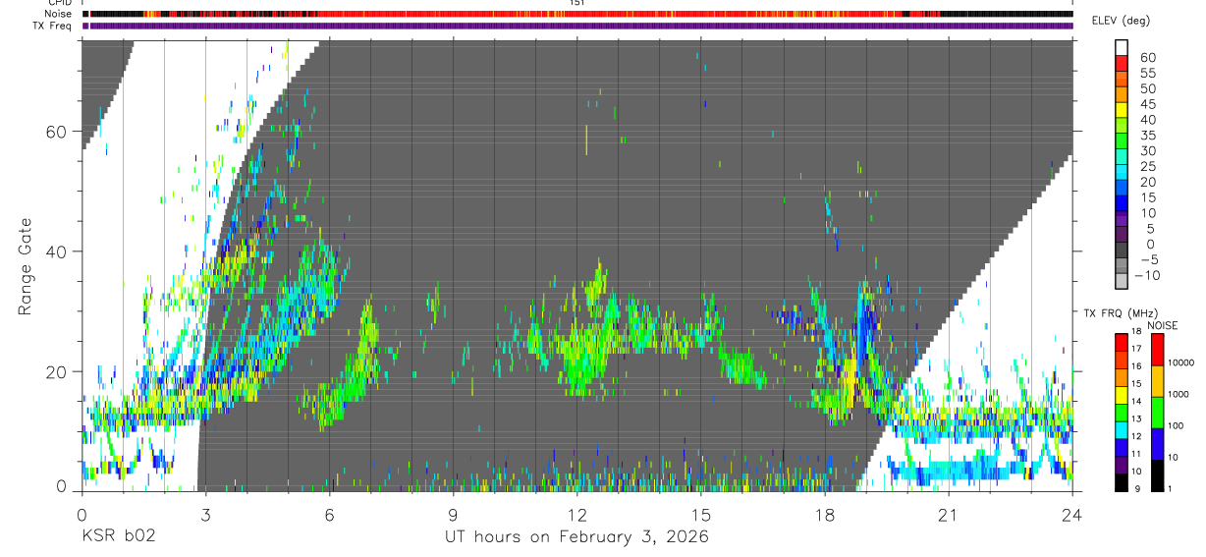Click the x-axis tick label '21'
Image resolution: width=1206 pixels, height=557 pixels.
tap(949, 515)
